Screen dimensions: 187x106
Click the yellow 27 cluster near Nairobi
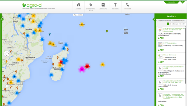(33, 16)
